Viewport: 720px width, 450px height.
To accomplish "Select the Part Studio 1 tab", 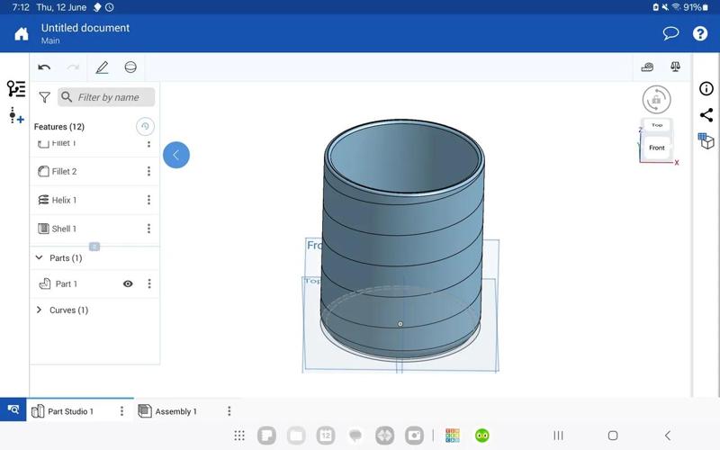I will click(x=70, y=411).
